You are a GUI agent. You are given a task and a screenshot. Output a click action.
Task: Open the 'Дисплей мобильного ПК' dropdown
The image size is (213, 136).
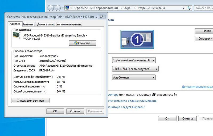click(x=134, y=60)
